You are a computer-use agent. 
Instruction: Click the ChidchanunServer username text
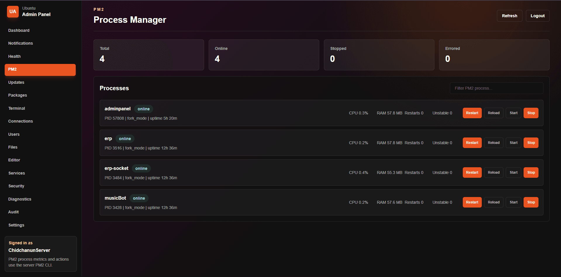[x=29, y=250]
